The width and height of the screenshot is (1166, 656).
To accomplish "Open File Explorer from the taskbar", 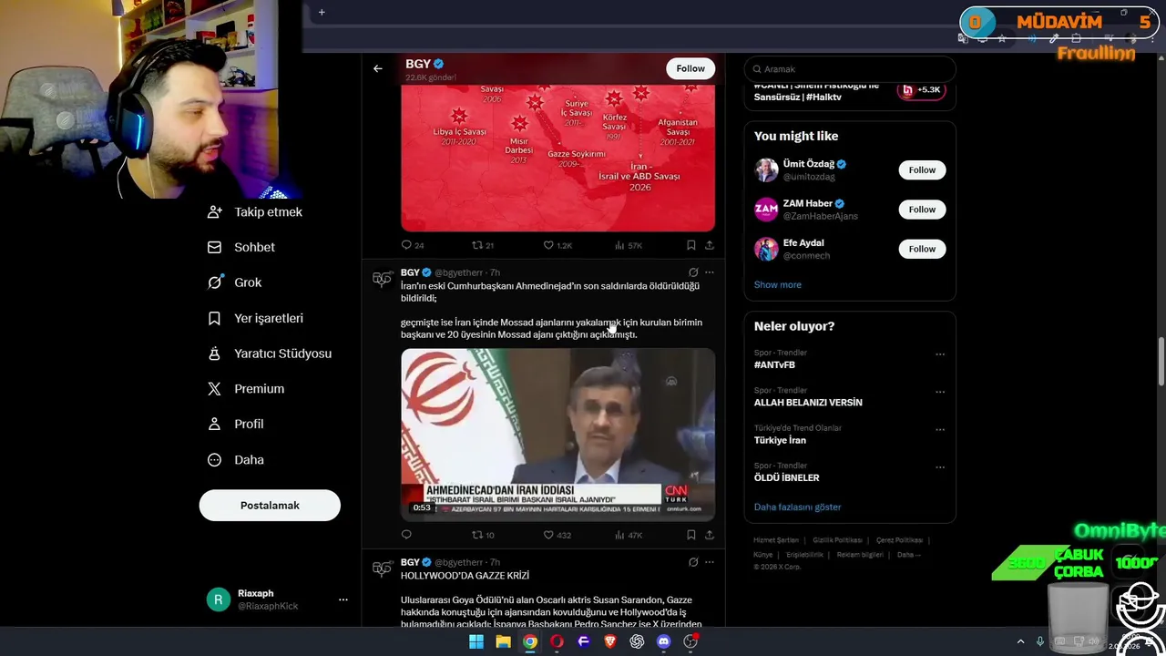I will (503, 642).
